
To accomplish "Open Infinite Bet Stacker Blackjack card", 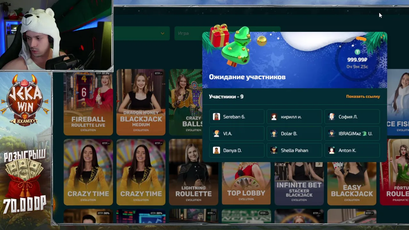I will coord(299,184).
